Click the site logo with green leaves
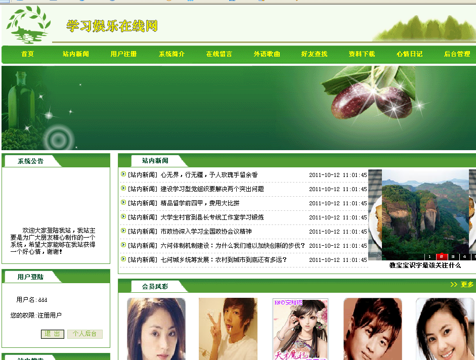This screenshot has width=476, height=360. tap(28, 24)
